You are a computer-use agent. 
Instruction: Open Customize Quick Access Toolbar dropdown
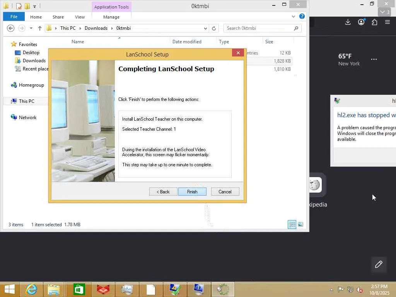tap(34, 6)
